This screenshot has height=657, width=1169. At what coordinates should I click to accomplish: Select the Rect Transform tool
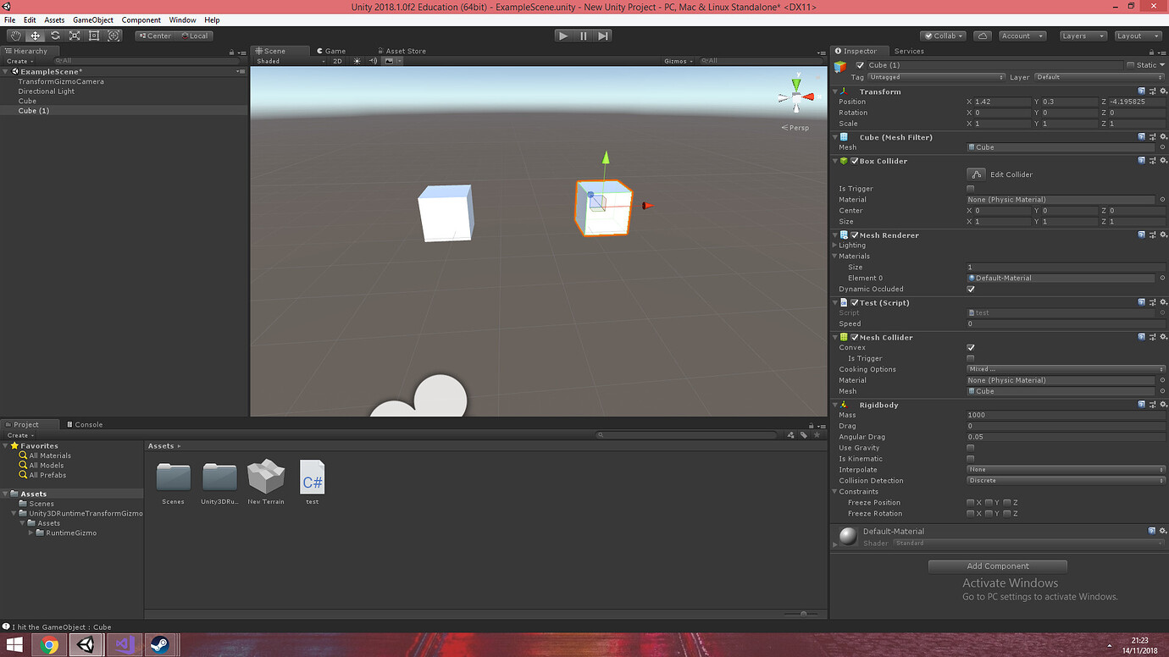pyautogui.click(x=94, y=35)
